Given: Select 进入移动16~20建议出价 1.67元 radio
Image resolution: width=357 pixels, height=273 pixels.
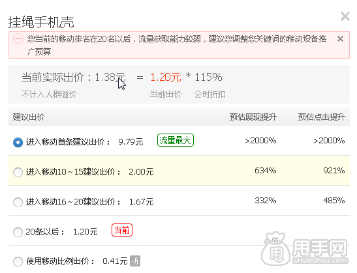Looking at the screenshot, I should pos(18,202).
